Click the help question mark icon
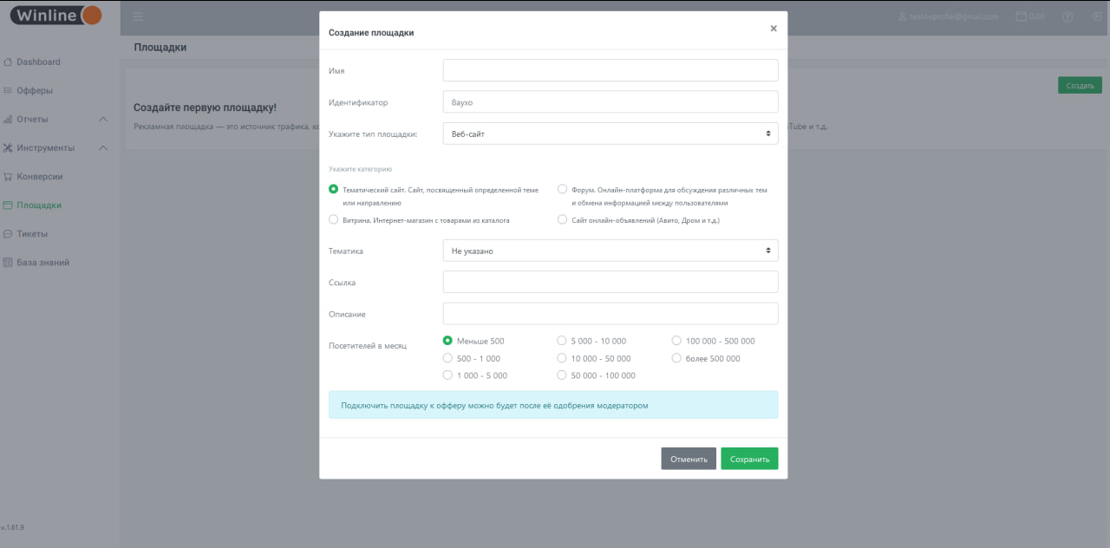This screenshot has width=1110, height=548. tap(1068, 16)
